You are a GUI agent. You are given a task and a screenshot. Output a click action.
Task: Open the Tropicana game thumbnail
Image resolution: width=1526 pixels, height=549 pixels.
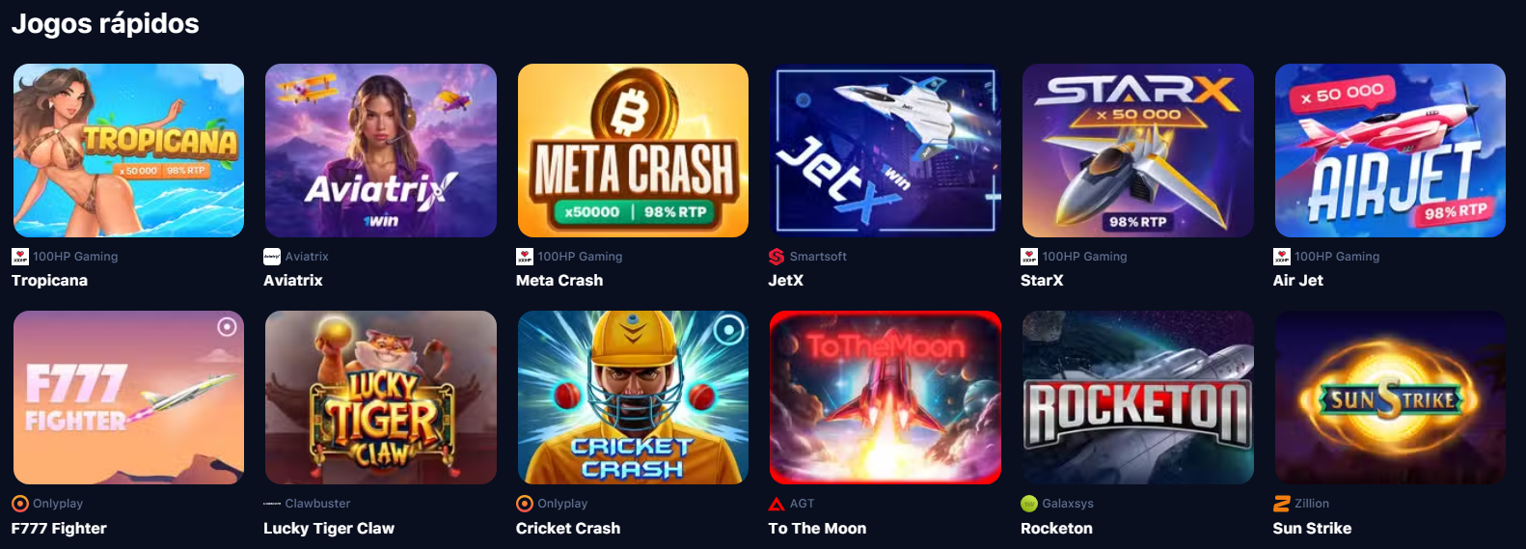(128, 151)
